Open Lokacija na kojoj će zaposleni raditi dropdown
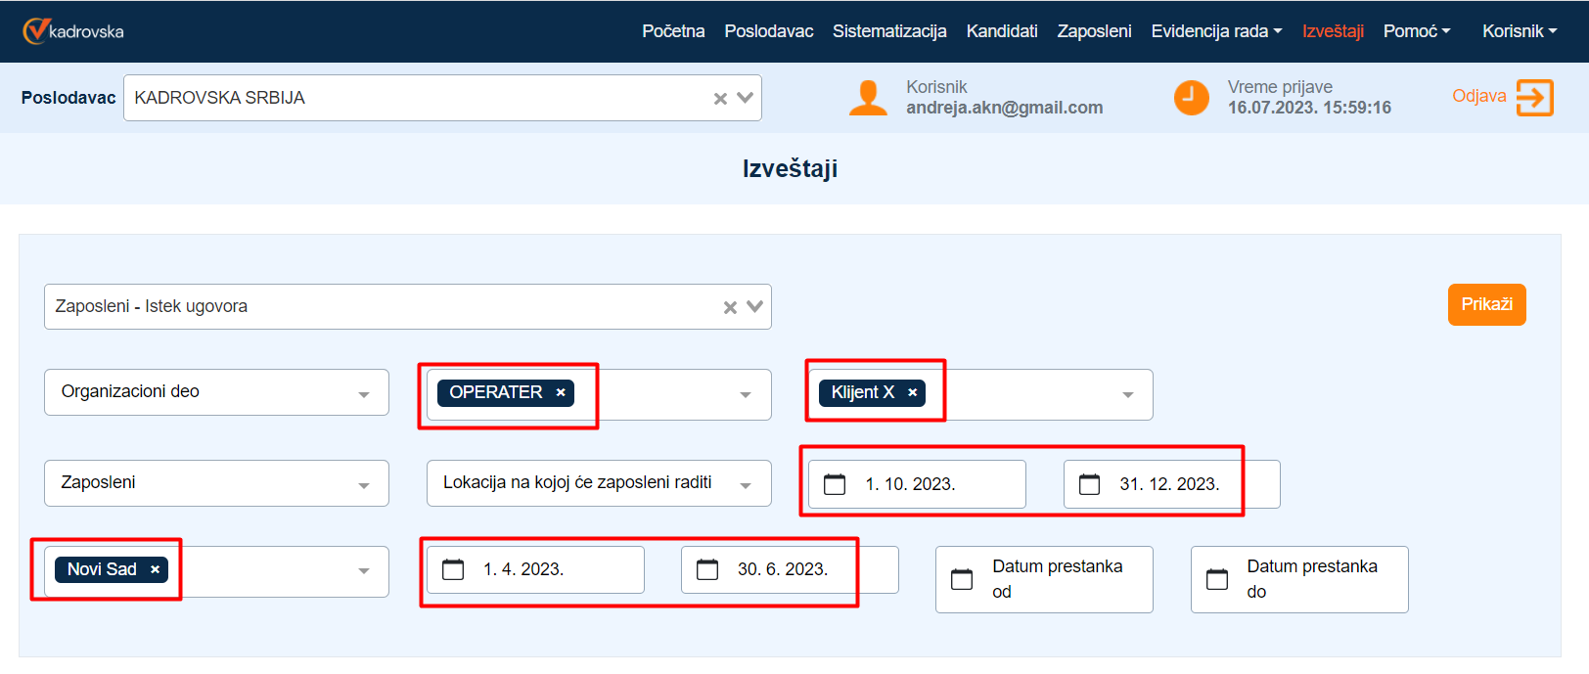Image resolution: width=1589 pixels, height=674 pixels. [746, 484]
